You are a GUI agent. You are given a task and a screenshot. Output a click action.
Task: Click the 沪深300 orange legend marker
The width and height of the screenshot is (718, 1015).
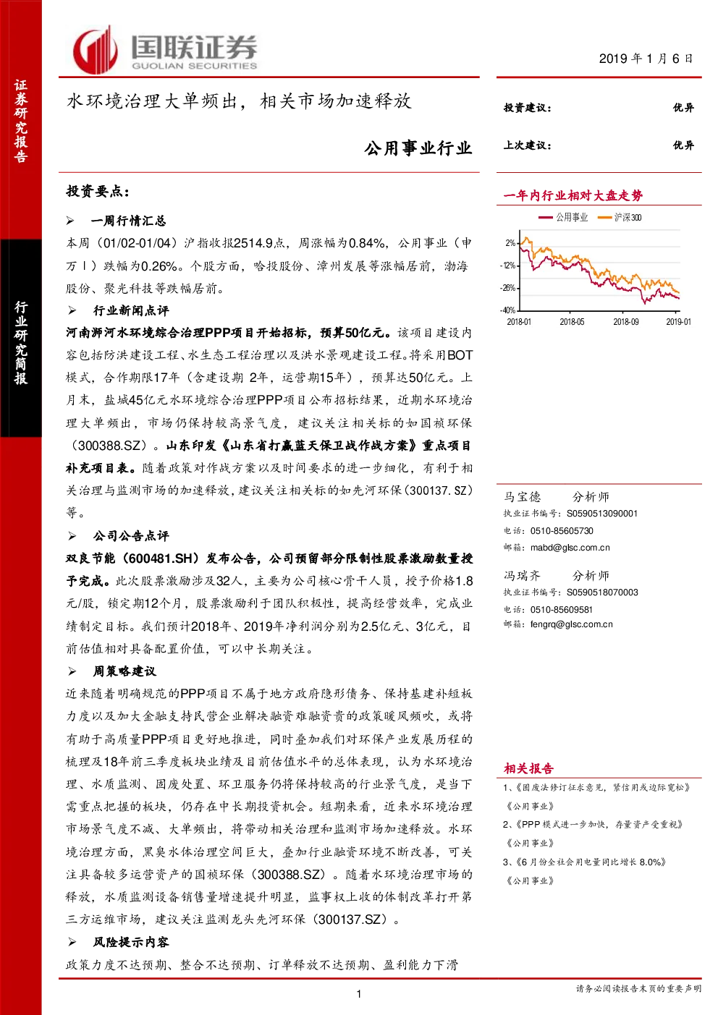(605, 217)
